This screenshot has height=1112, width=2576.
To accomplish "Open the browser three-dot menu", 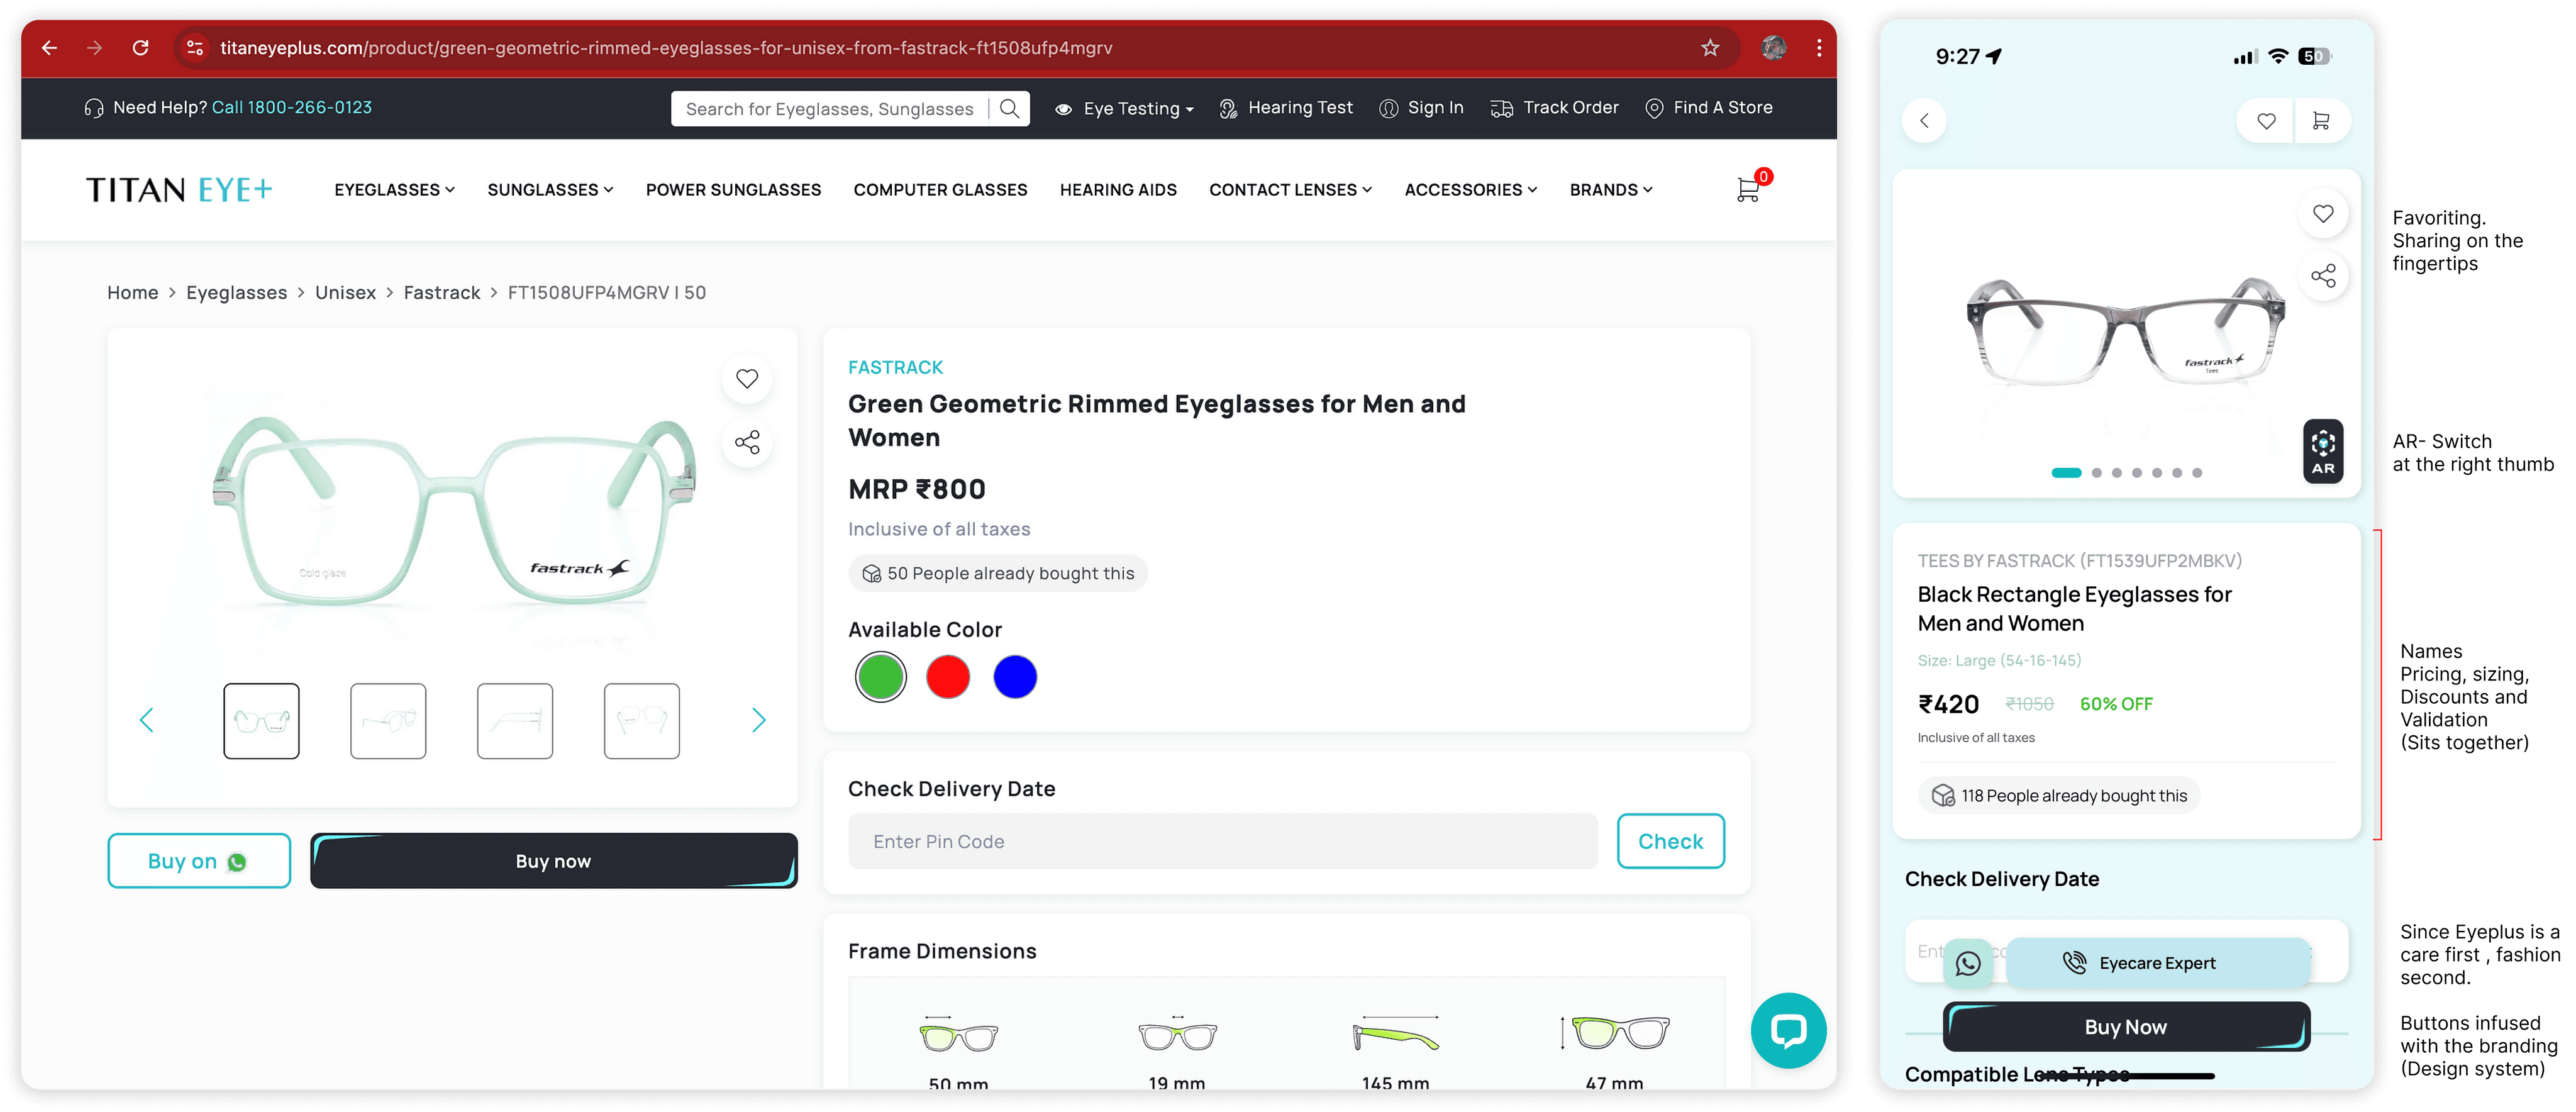I will [x=1819, y=48].
